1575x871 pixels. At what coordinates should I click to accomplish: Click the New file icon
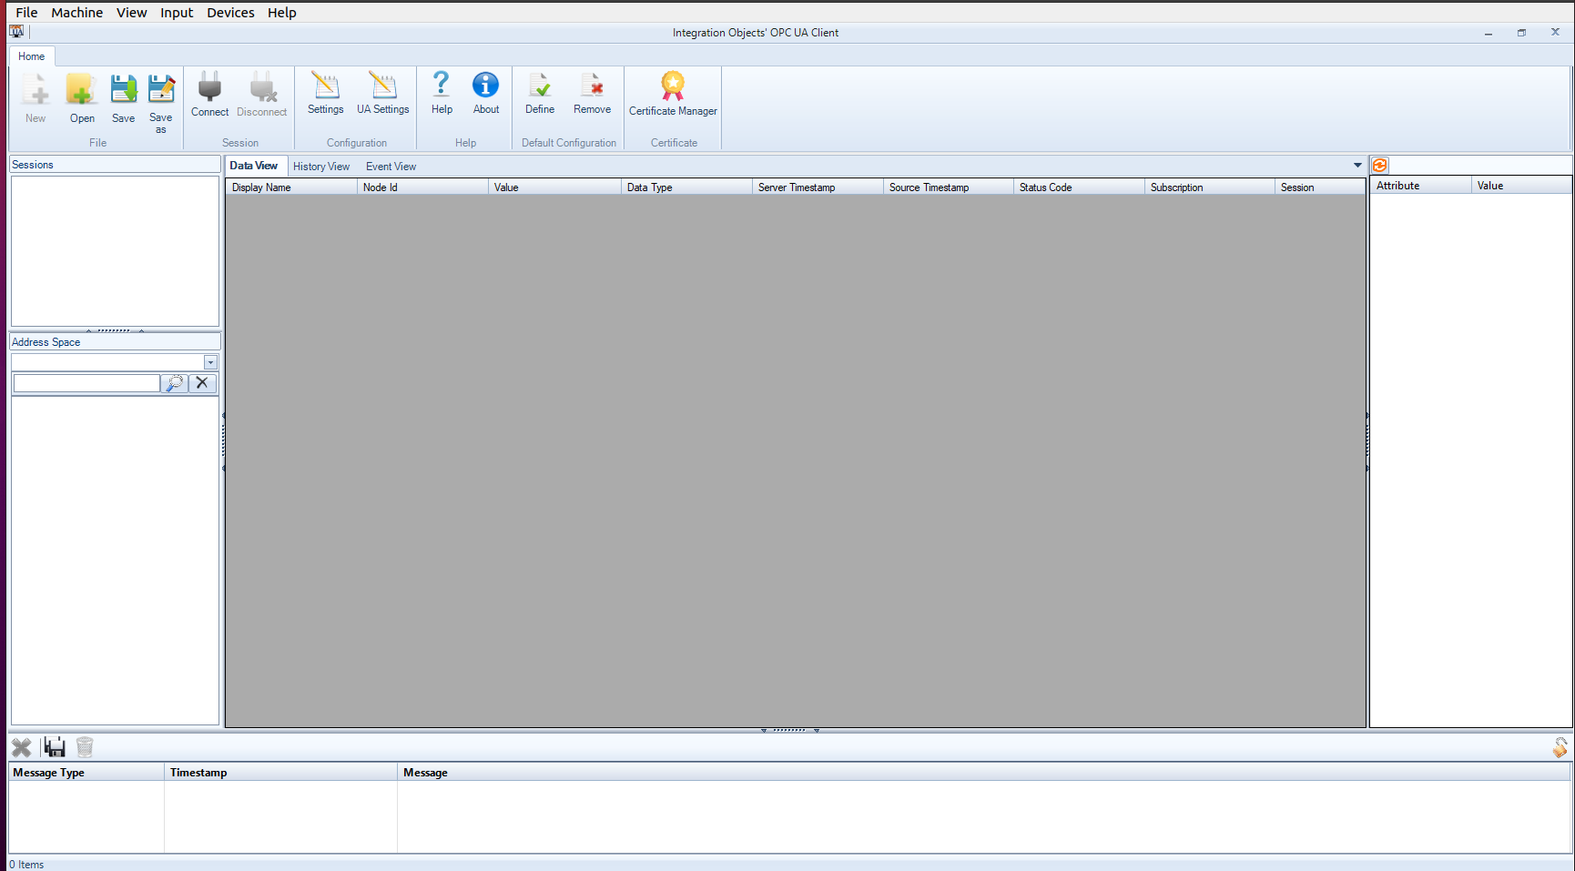tap(36, 90)
